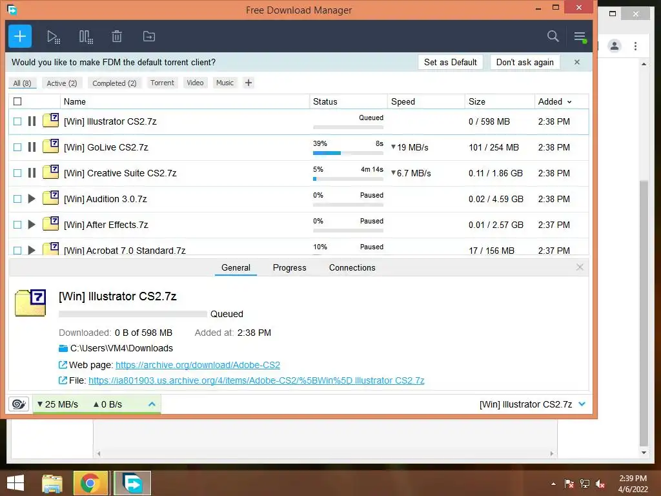Click the GoLive CS2.7z archive file icon

click(50, 146)
